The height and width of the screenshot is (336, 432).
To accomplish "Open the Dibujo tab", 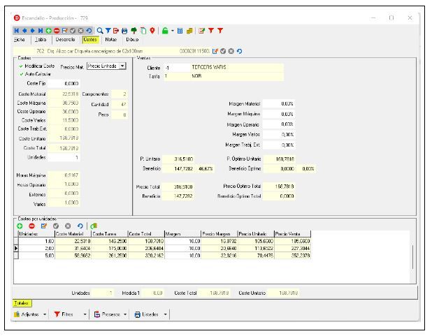I will point(132,40).
